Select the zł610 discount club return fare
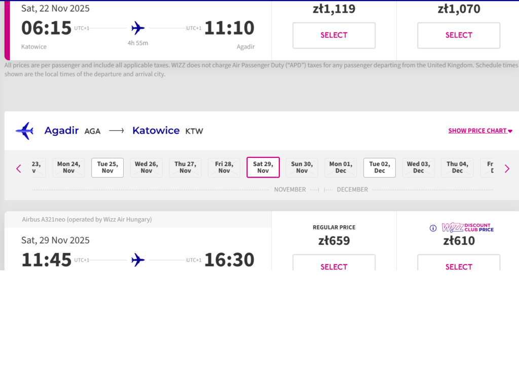519x368 pixels. (459, 264)
